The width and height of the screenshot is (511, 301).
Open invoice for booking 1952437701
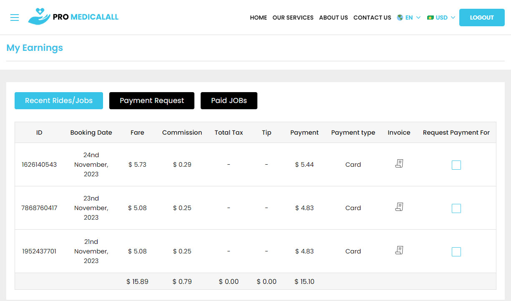click(x=399, y=250)
